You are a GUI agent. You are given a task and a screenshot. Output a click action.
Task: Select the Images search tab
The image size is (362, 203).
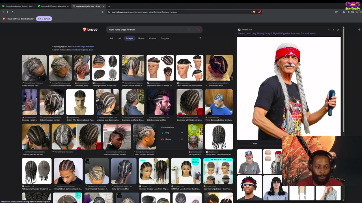pos(130,38)
